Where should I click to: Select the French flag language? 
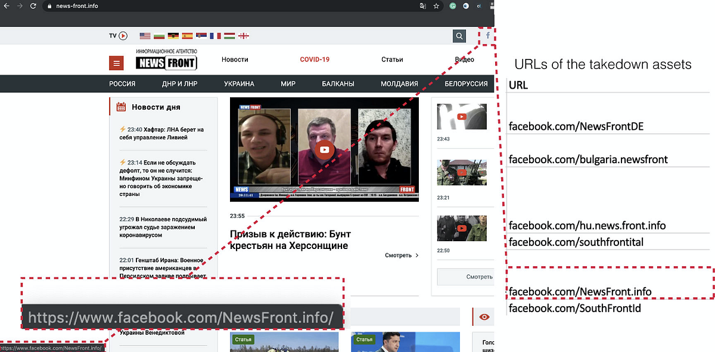pos(215,36)
